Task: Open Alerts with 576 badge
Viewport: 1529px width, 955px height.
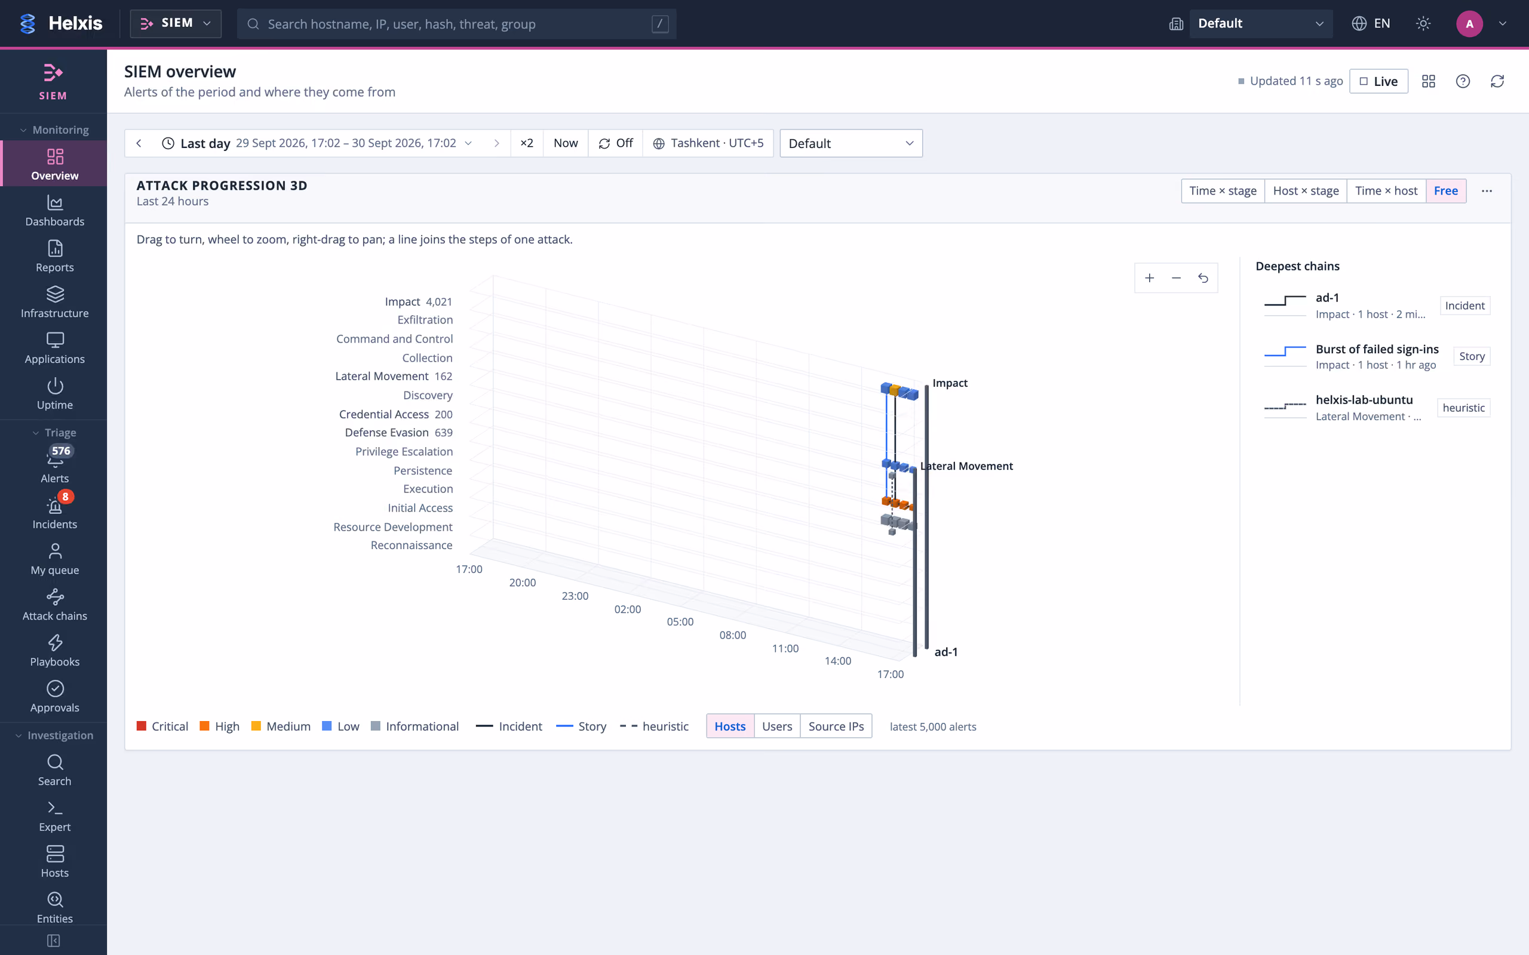Action: pyautogui.click(x=55, y=465)
